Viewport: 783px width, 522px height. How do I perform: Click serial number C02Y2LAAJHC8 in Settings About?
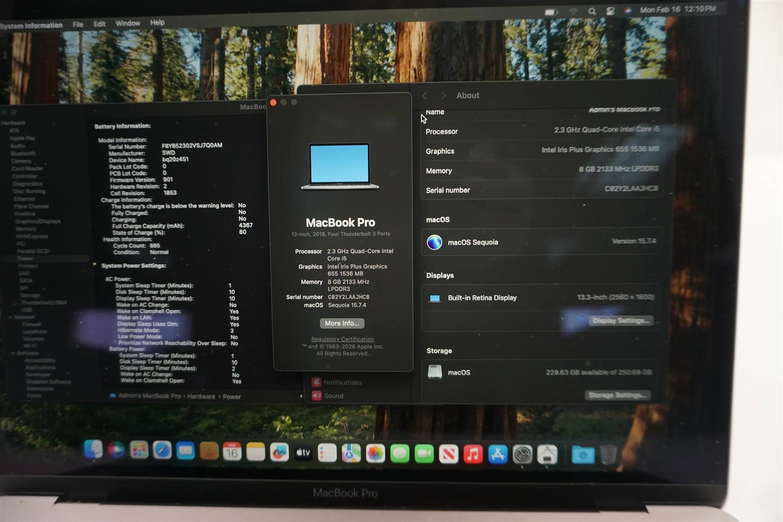[631, 188]
